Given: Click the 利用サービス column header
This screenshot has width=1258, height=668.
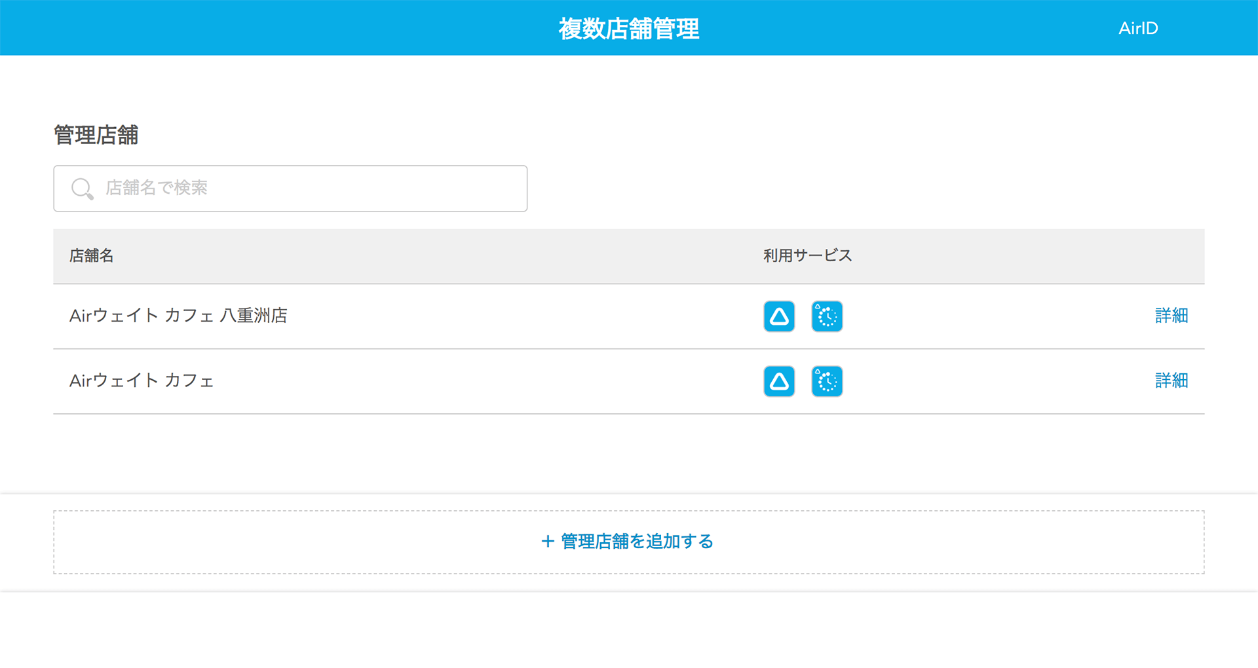Looking at the screenshot, I should coord(807,256).
